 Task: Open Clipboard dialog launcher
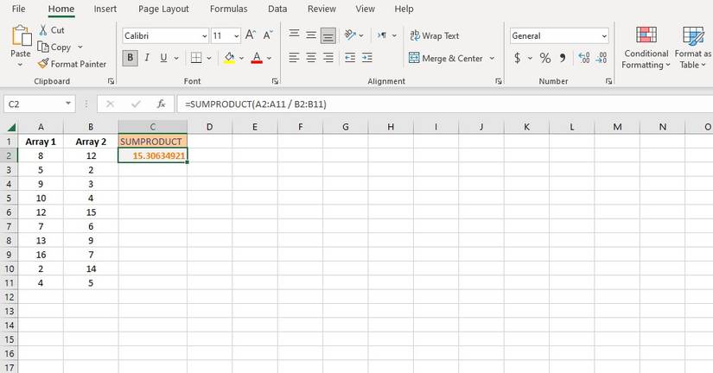point(111,81)
